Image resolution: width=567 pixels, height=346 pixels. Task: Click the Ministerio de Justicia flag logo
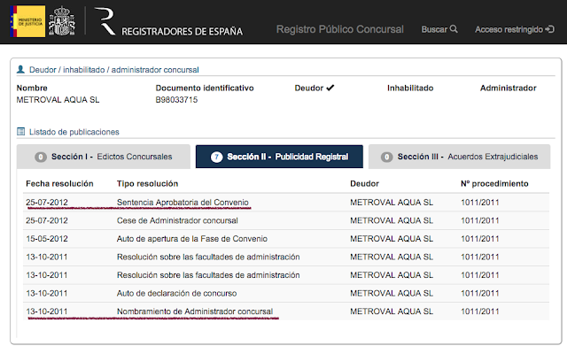(27, 21)
